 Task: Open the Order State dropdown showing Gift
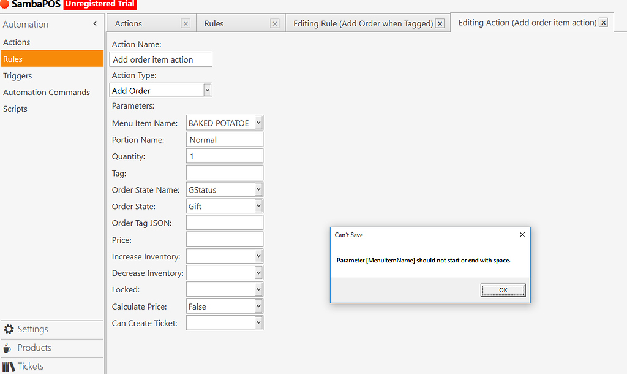[x=258, y=205]
